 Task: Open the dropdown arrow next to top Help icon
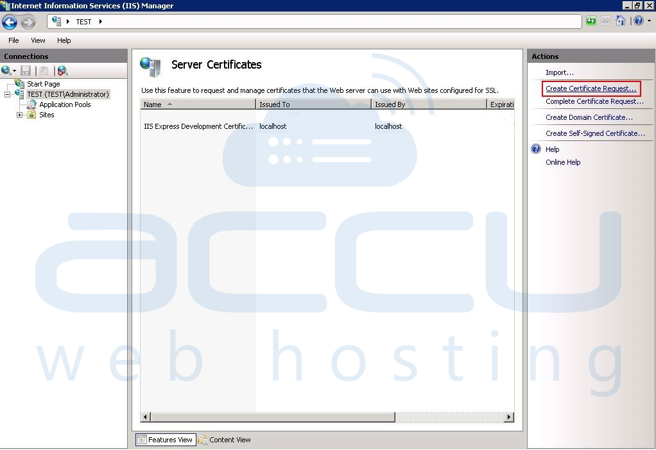point(650,21)
